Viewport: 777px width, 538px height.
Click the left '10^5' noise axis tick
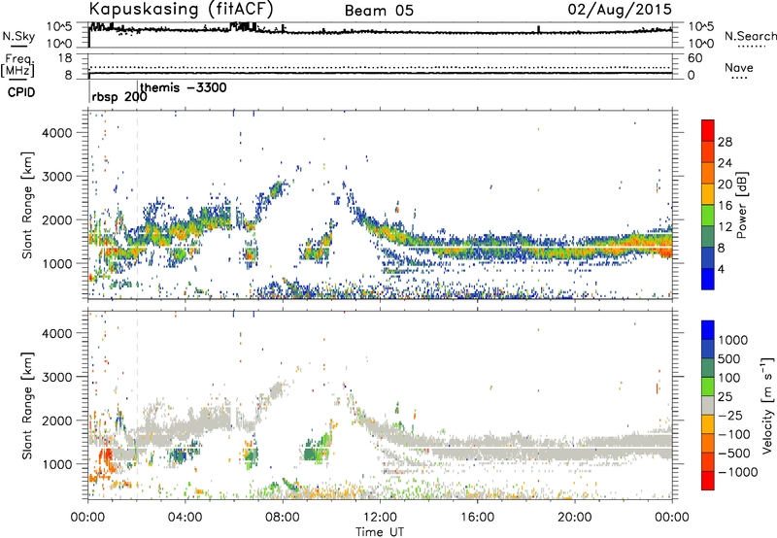59,26
